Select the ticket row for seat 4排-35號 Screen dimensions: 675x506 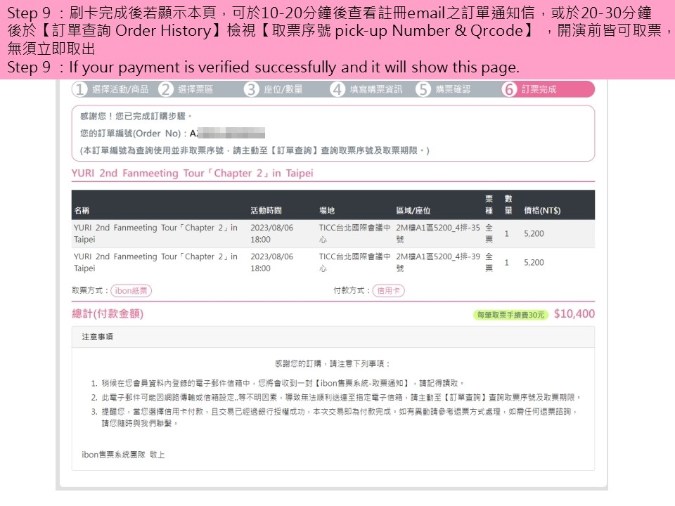pos(333,233)
